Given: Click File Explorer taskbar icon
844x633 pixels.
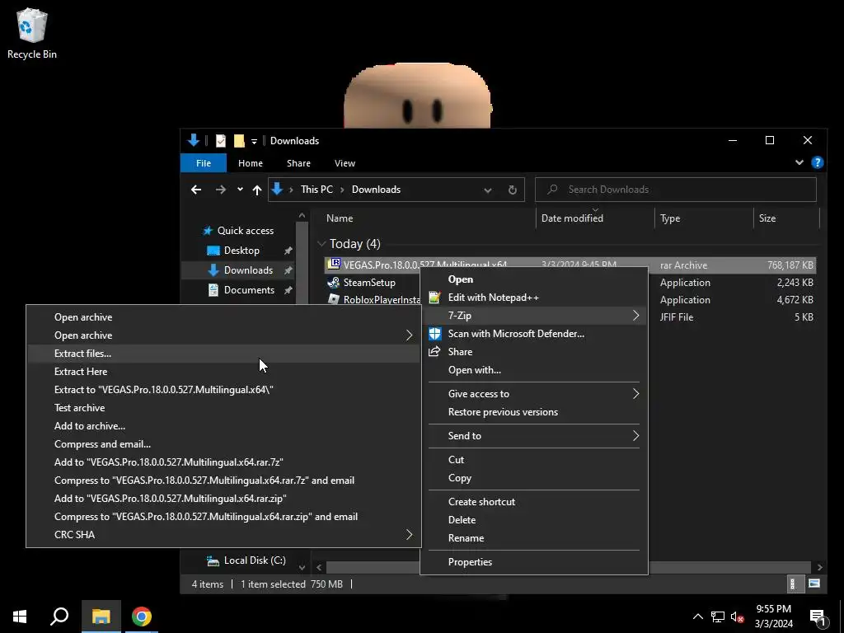Looking at the screenshot, I should (101, 617).
